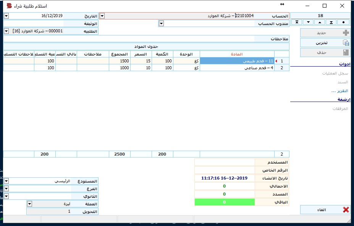This screenshot has height=226, width=354.
Task: Open سجل العمليات operations log
Action: [335, 73]
